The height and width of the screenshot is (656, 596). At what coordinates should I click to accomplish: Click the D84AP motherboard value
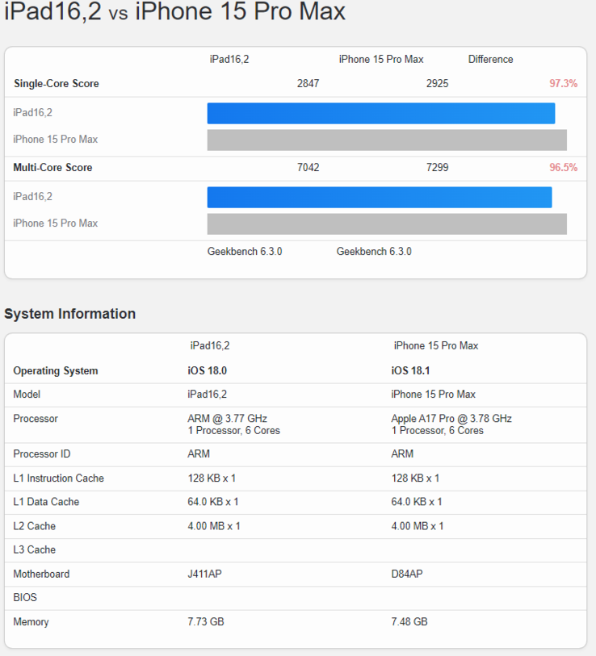click(407, 575)
